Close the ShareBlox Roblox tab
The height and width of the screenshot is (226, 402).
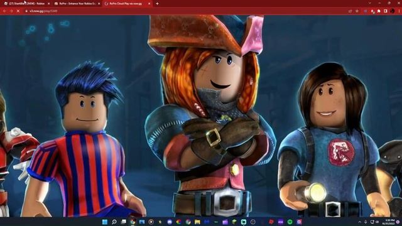[48, 4]
